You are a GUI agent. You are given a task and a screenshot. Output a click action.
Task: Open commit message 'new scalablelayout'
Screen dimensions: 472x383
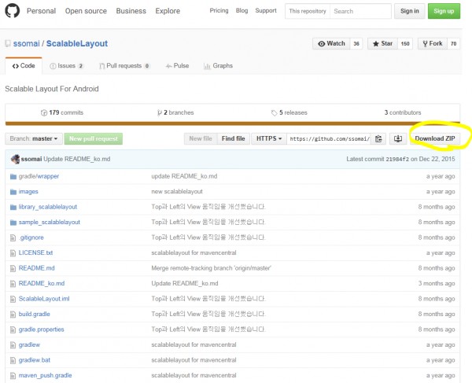177,192
